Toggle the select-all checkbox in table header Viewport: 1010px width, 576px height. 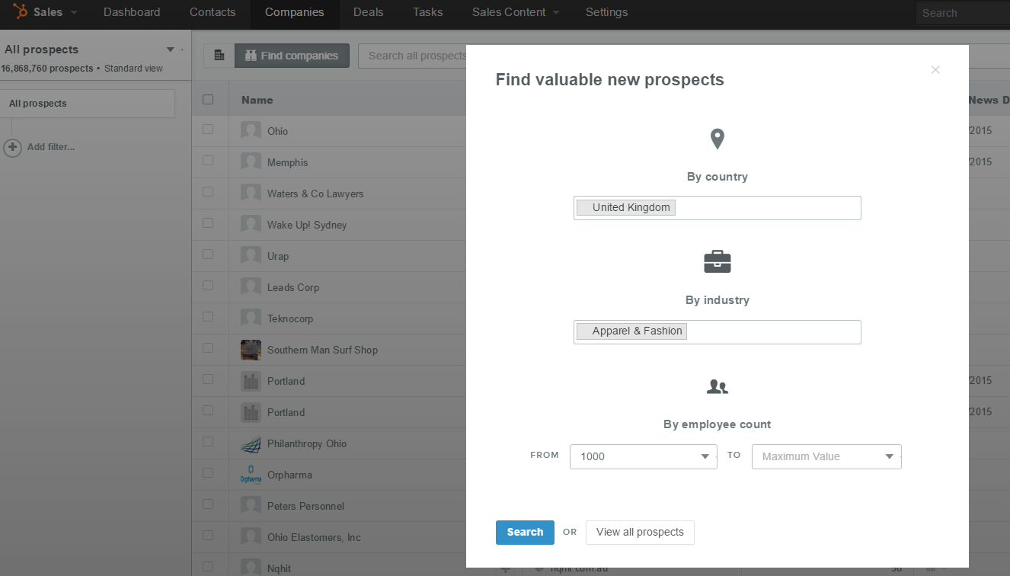208,99
